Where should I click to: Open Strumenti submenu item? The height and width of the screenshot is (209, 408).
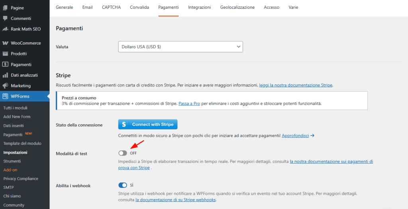coord(12,161)
